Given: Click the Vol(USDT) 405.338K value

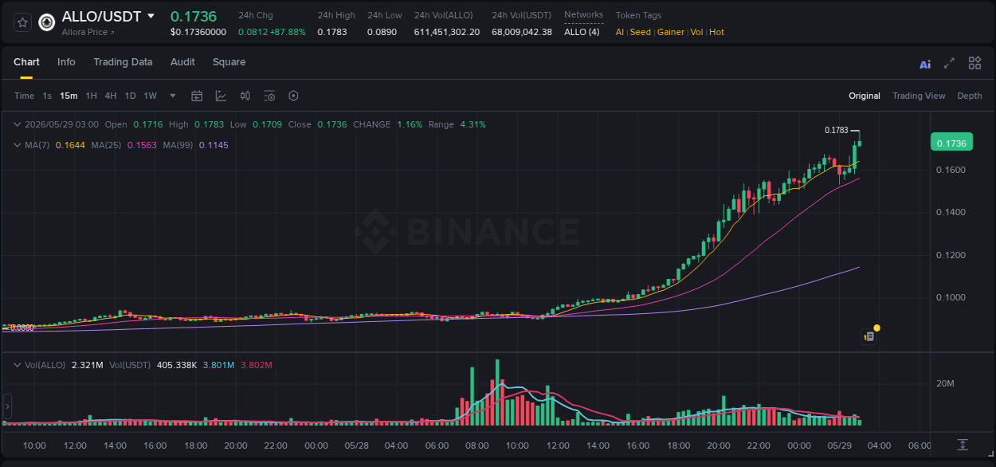Looking at the screenshot, I should (175, 365).
